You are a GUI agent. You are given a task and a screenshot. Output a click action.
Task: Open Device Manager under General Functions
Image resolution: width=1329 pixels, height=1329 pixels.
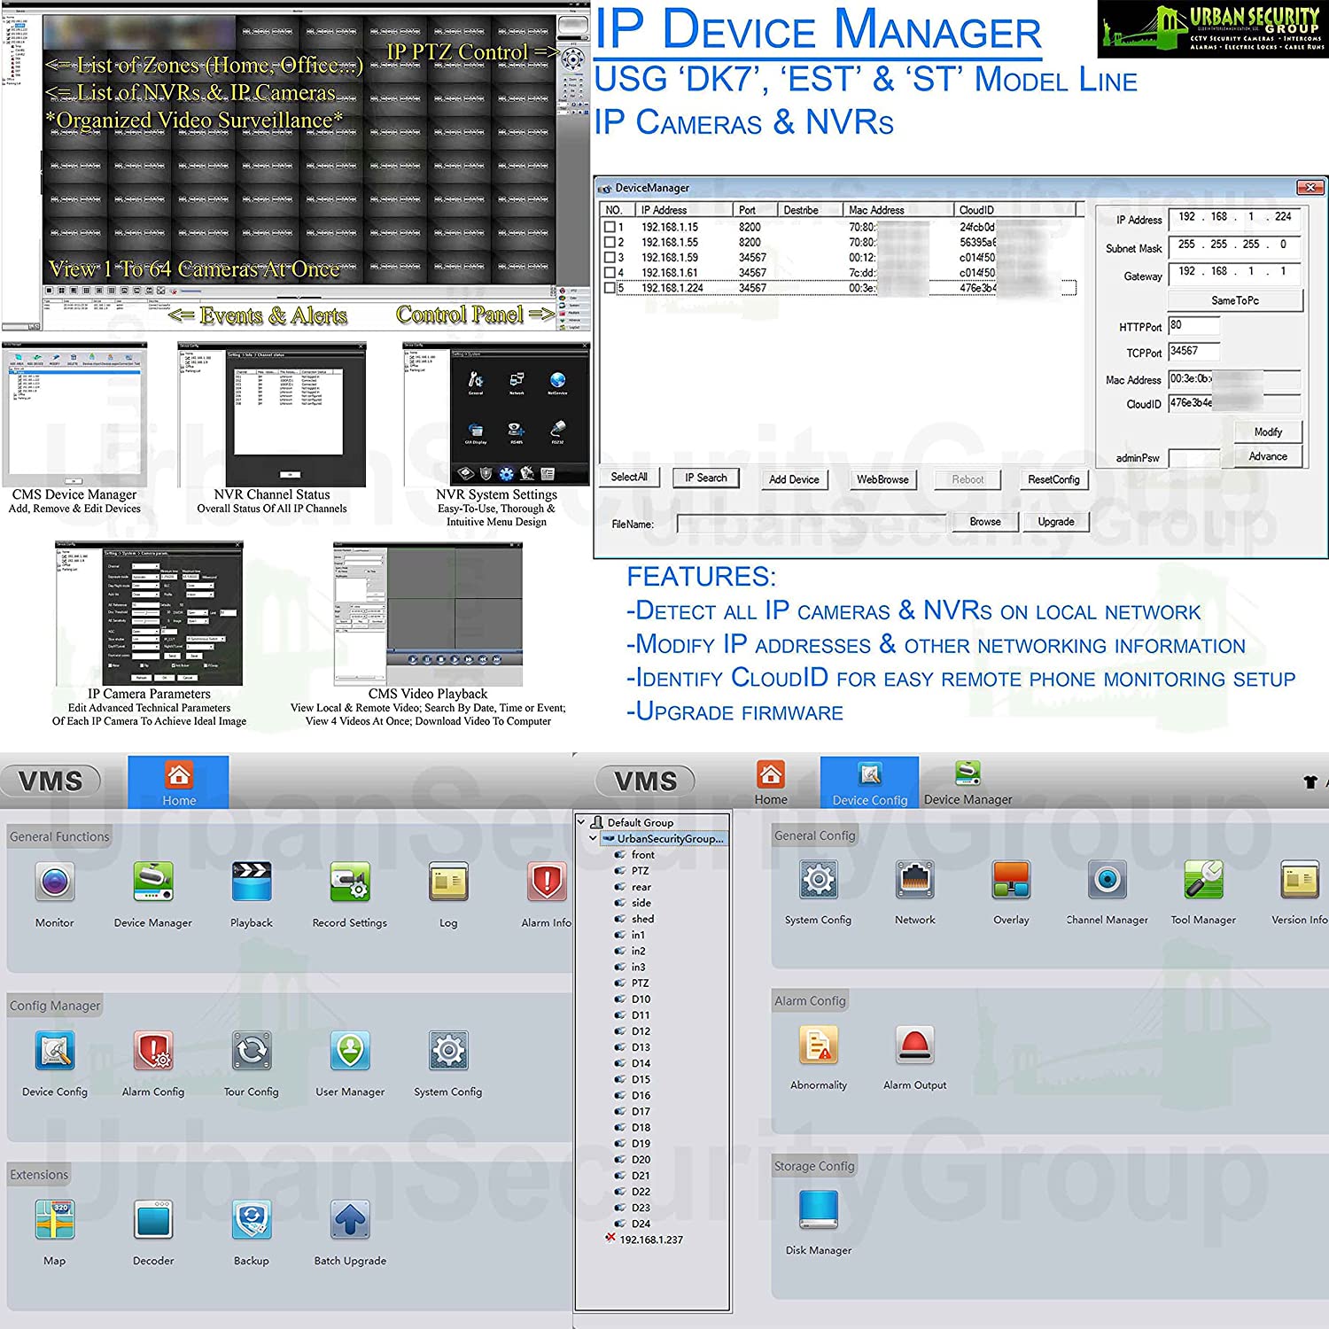(153, 882)
